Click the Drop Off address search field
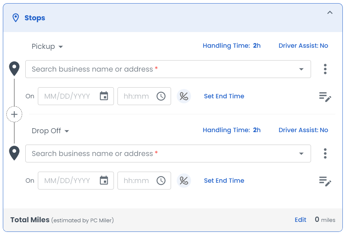The image size is (346, 234). click(x=161, y=154)
